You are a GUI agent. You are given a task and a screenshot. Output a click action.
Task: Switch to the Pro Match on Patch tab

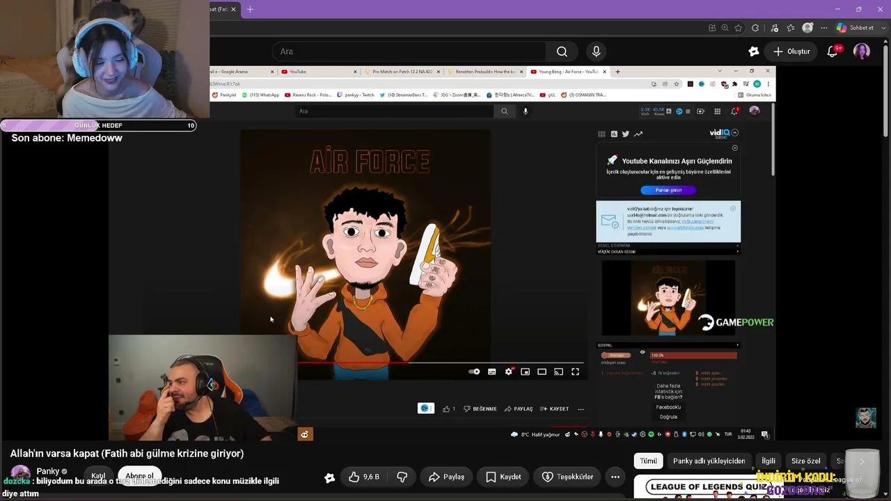click(x=402, y=72)
